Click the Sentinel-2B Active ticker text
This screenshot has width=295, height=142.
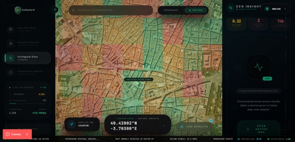click(39, 139)
